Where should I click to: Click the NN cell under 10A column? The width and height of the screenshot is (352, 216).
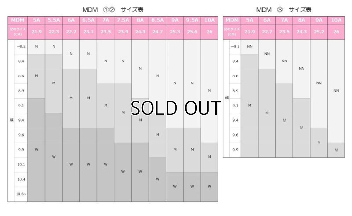point(336,91)
